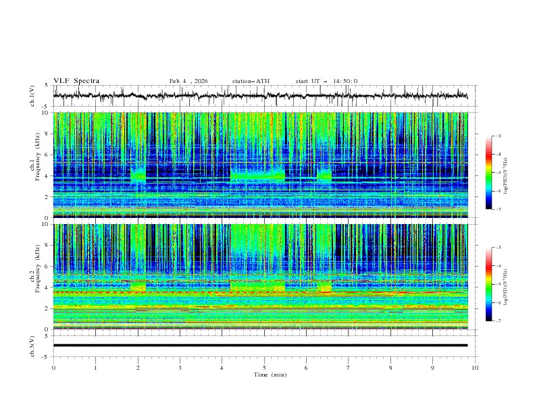Click the time axis tick label "4"
This screenshot has width=535, height=413.
point(222,368)
